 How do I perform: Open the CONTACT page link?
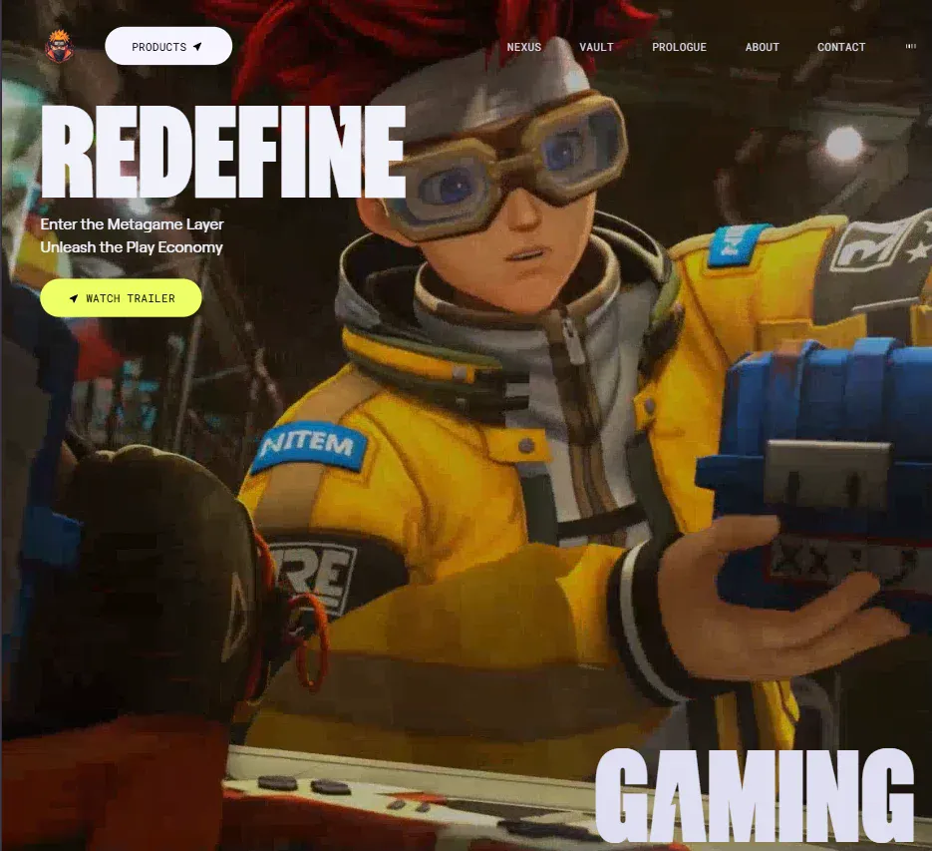click(x=841, y=47)
